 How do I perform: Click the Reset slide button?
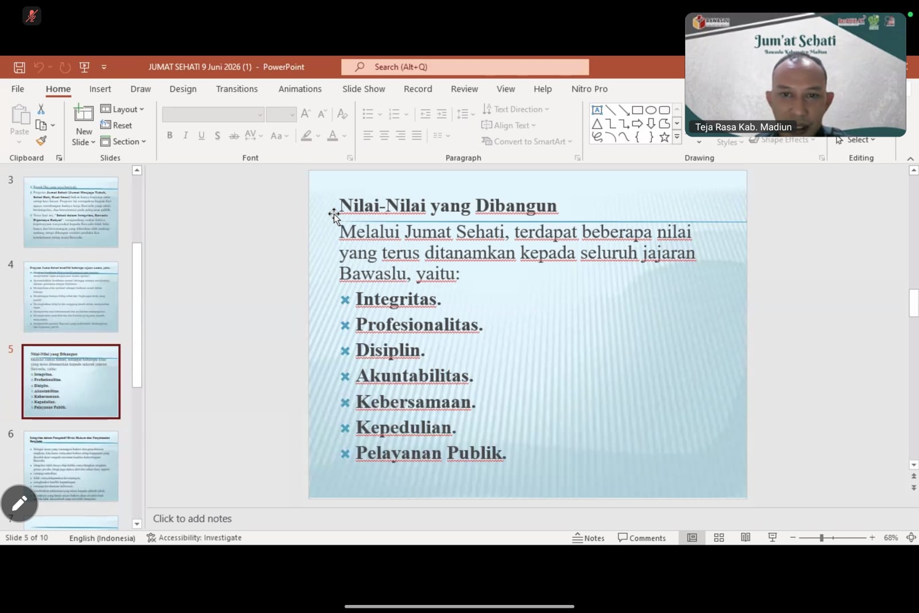tap(117, 125)
